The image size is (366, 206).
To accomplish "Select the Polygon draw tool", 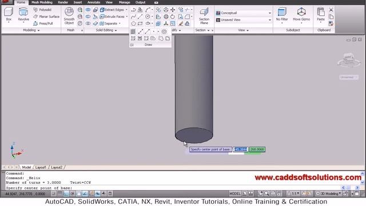I will pos(133,23).
